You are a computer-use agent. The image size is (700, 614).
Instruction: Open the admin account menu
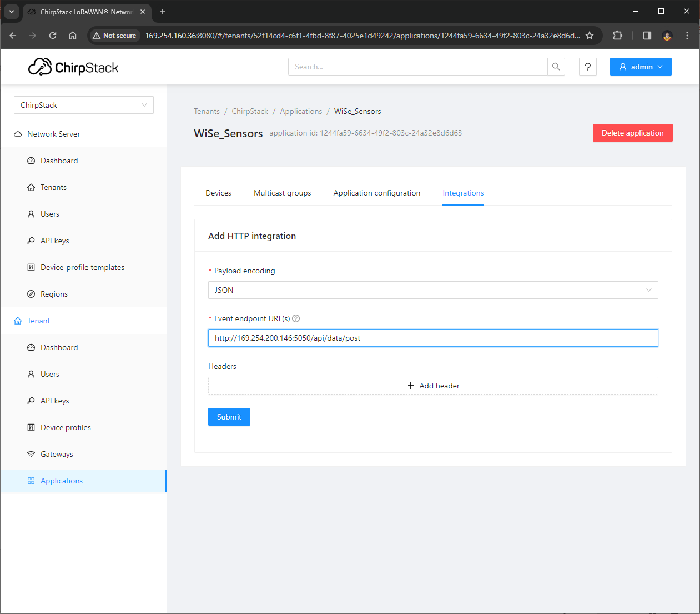(x=640, y=67)
